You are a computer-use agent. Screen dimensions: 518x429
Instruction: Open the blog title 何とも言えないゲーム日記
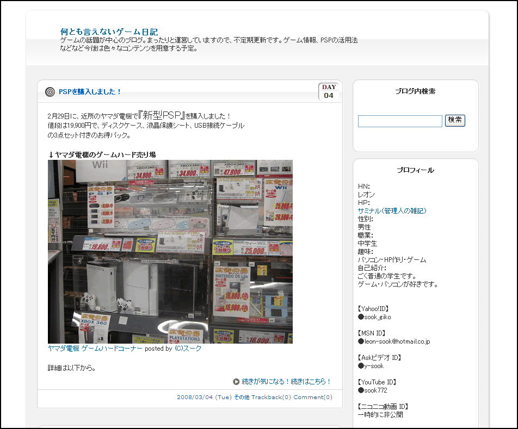click(109, 32)
